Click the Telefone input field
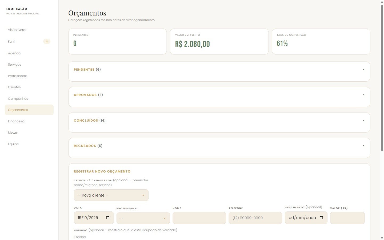The width and height of the screenshot is (384, 240). [255, 218]
